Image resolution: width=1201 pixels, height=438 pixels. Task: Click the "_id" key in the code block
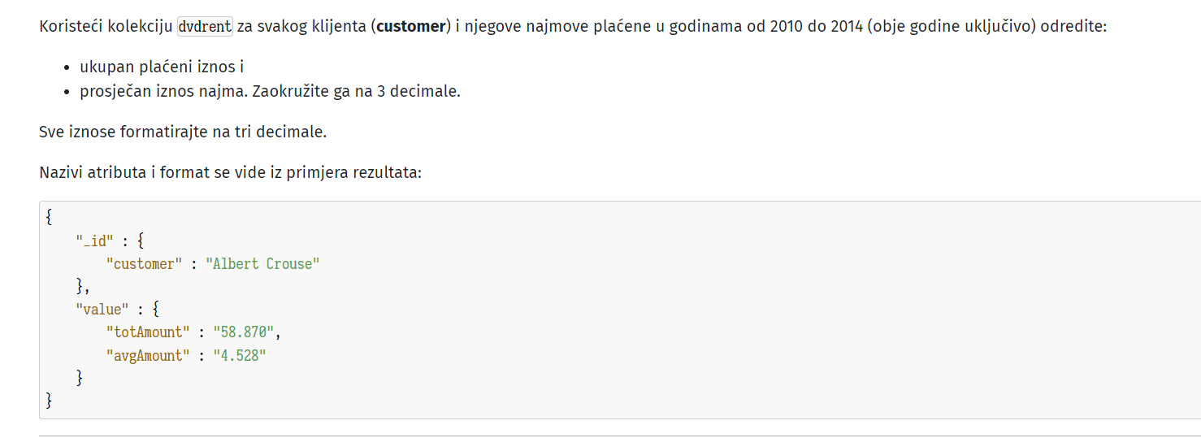tap(96, 241)
